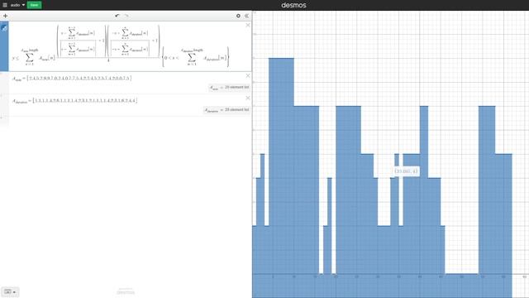Click the 'powered by desmos' watermark link
Screen dimensions: 529x298
[126, 291]
